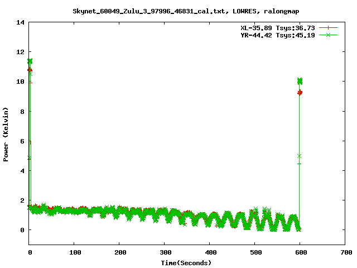Click the y-axis tick label 4
Viewport: 357px width, 268px height.
coord(22,171)
